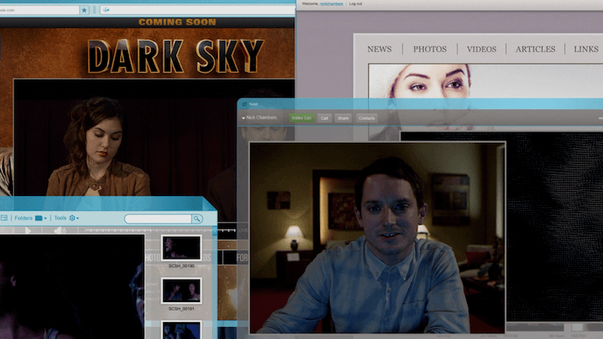Click the media browser search field
Screen dimensions: 603x339
click(157, 219)
